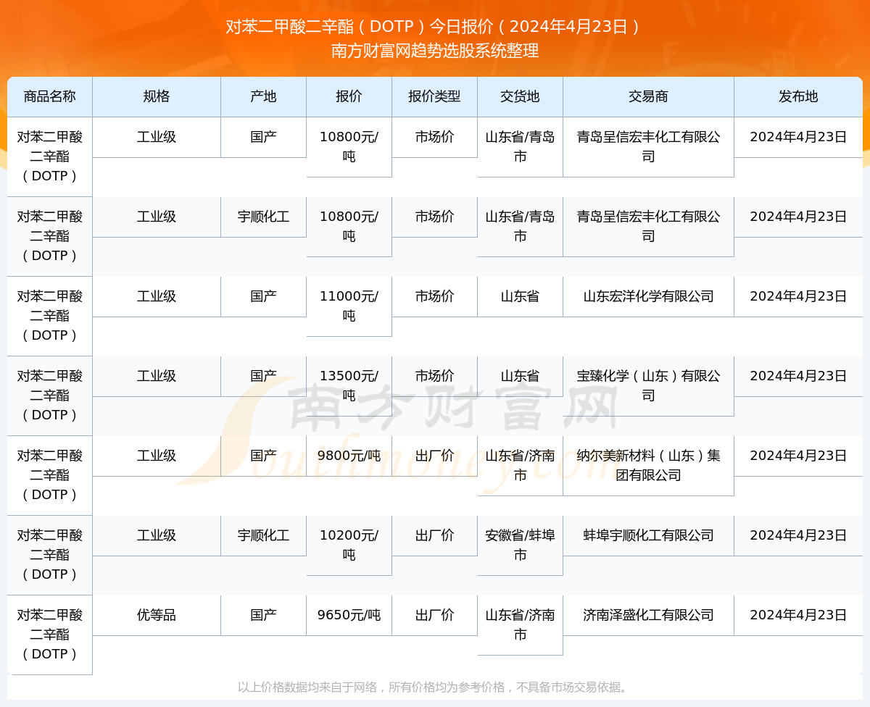
Task: Click 市场价 in the 11000元 row
Action: coord(434,296)
